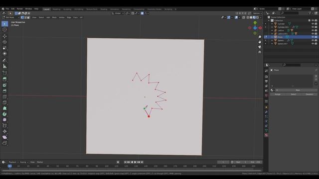Select the Knife tool
Image resolution: width=319 pixels, height=179 pixels.
4,102
